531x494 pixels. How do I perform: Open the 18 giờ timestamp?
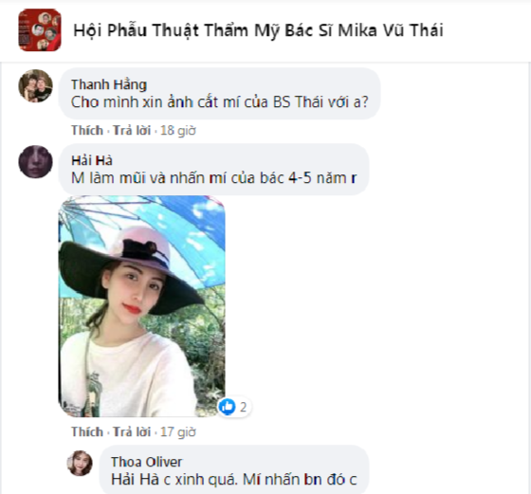[x=178, y=130]
